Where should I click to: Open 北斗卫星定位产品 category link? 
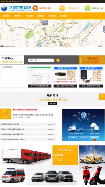(7, 67)
